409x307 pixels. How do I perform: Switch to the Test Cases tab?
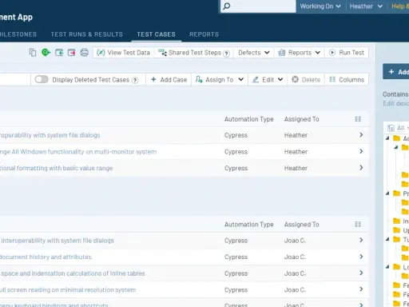[x=156, y=34]
